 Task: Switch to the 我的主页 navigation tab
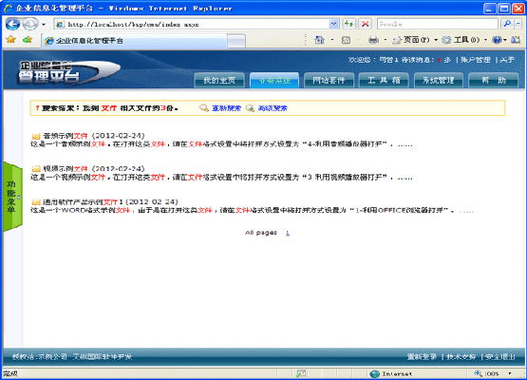pos(219,81)
